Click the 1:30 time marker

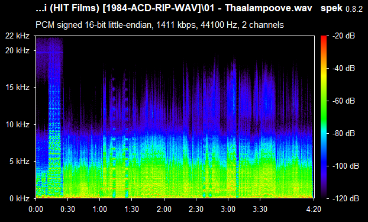click(x=132, y=209)
